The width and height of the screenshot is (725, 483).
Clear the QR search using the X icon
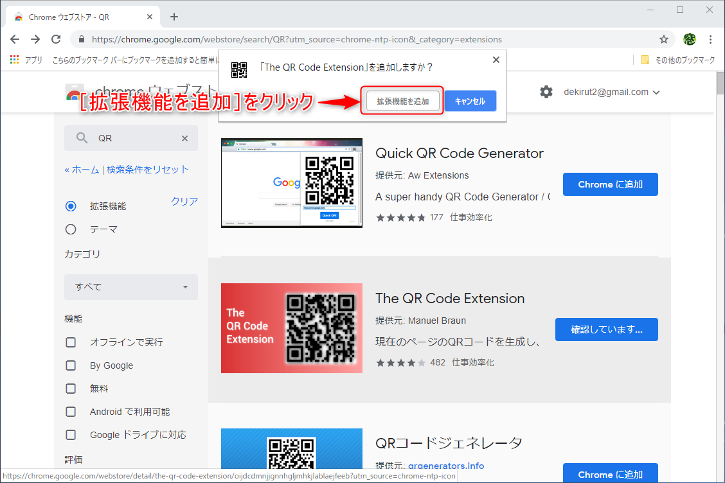(184, 138)
